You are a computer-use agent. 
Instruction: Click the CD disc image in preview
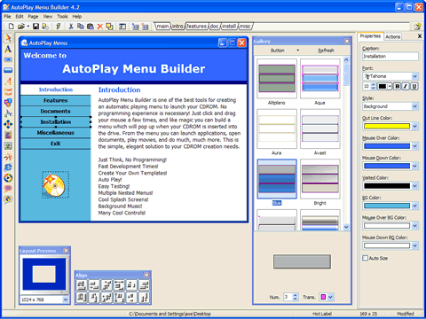click(55, 185)
